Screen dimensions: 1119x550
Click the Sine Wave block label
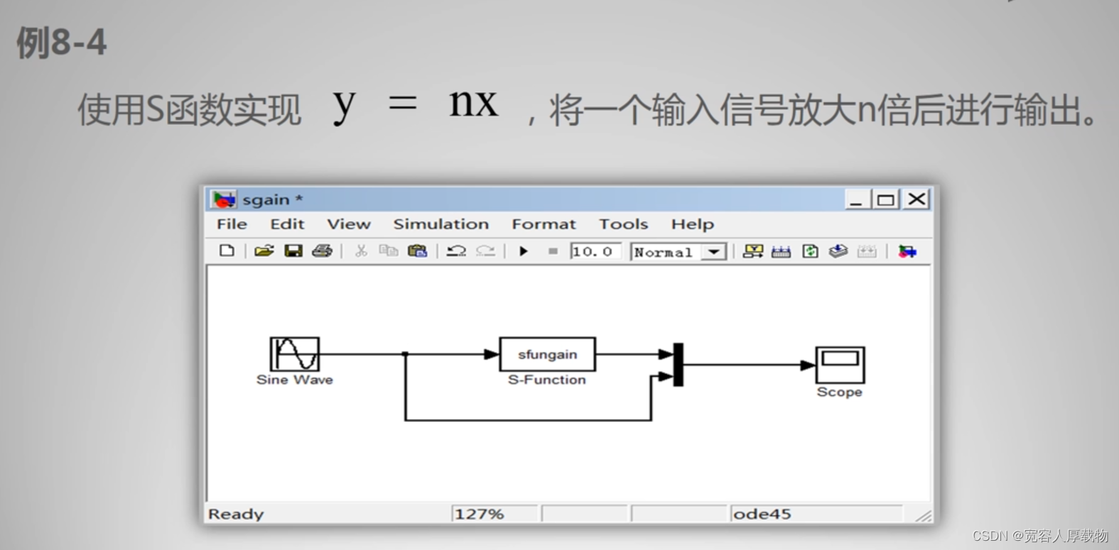(295, 380)
